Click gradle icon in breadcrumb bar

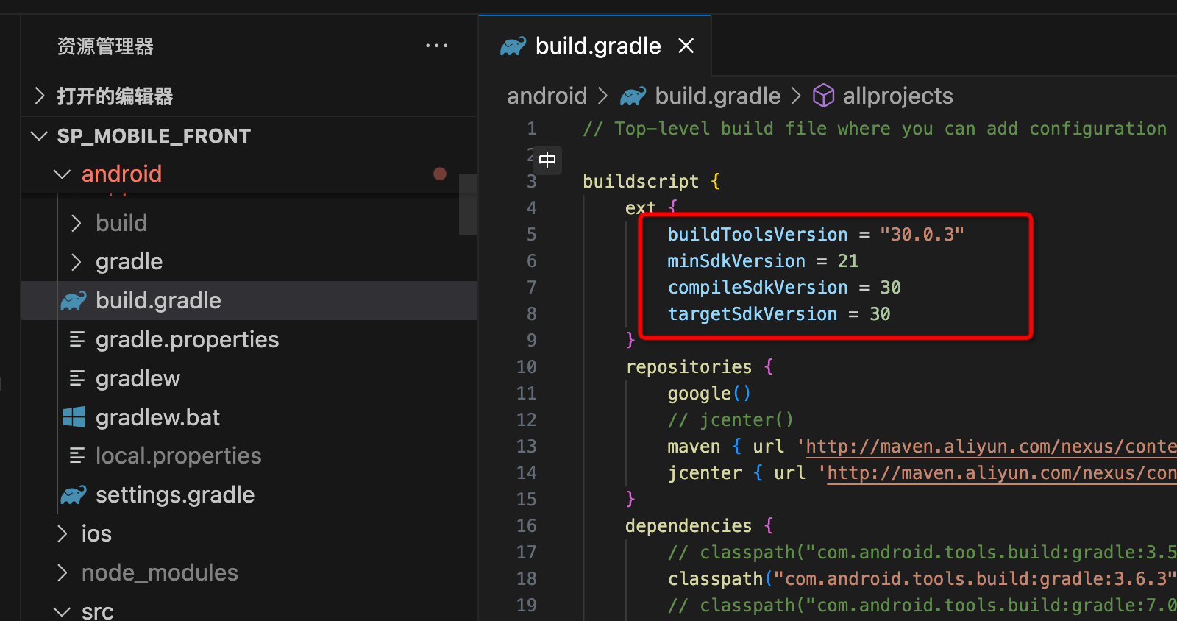click(x=633, y=96)
